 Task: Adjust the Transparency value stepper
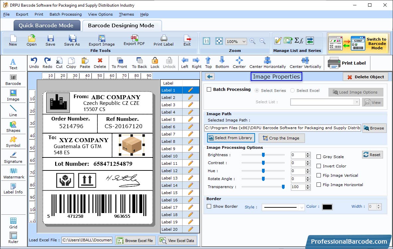coord(308,187)
